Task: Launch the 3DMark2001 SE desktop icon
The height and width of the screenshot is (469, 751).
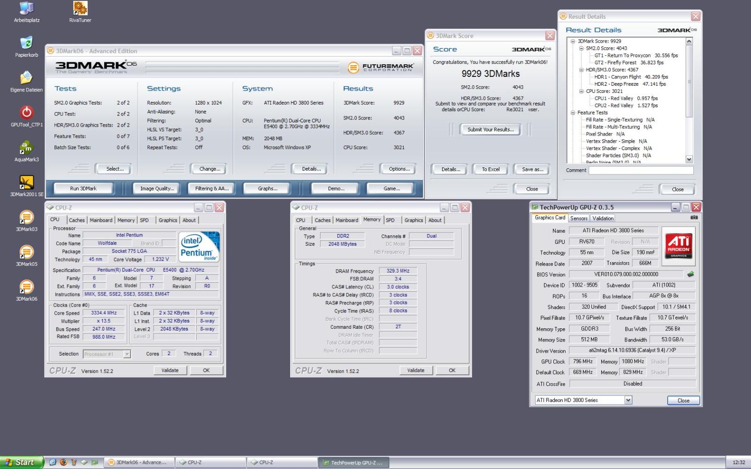Action: click(x=27, y=186)
